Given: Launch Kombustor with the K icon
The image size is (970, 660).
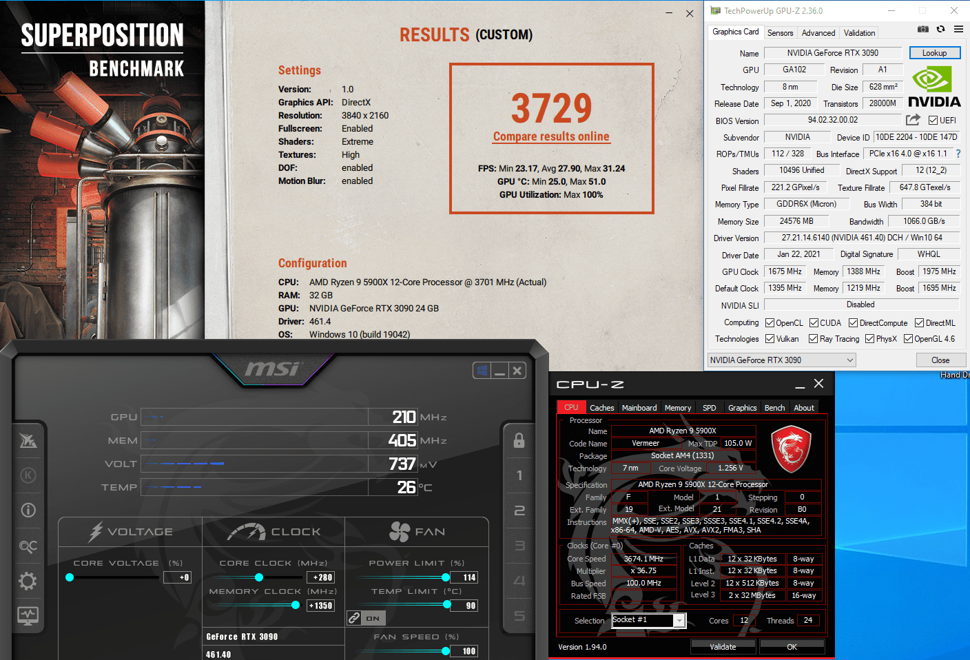Looking at the screenshot, I should coord(28,475).
